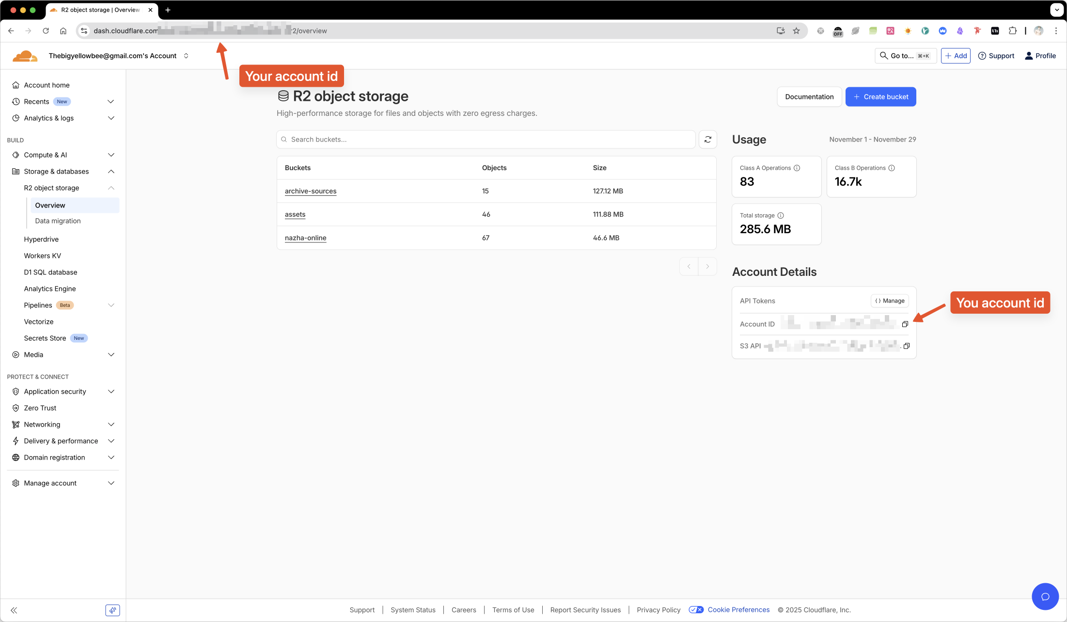
Task: Expand the Compute & AI section
Action: coord(111,155)
